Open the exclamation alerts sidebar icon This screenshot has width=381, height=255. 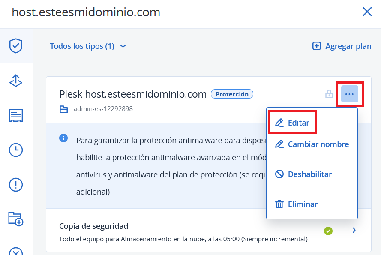tap(16, 185)
